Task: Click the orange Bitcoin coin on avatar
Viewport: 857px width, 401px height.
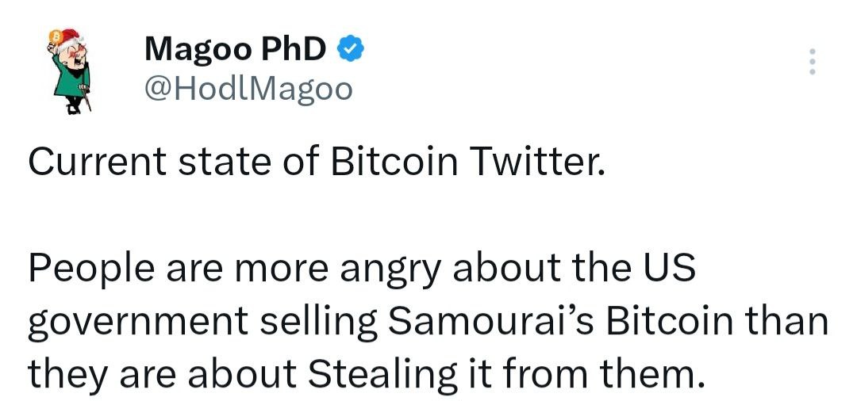Action: pos(56,36)
